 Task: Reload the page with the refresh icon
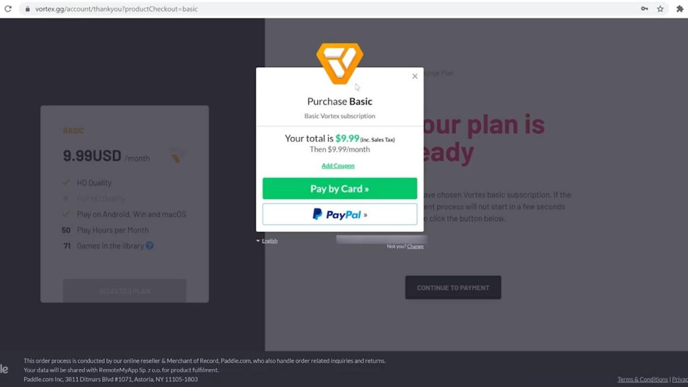coord(8,9)
